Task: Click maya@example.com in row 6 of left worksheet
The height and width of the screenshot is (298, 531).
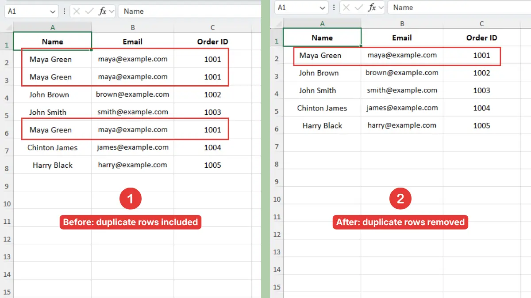Action: 133,130
